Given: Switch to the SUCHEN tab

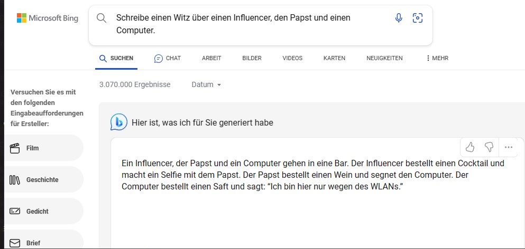Looking at the screenshot, I should 116,58.
